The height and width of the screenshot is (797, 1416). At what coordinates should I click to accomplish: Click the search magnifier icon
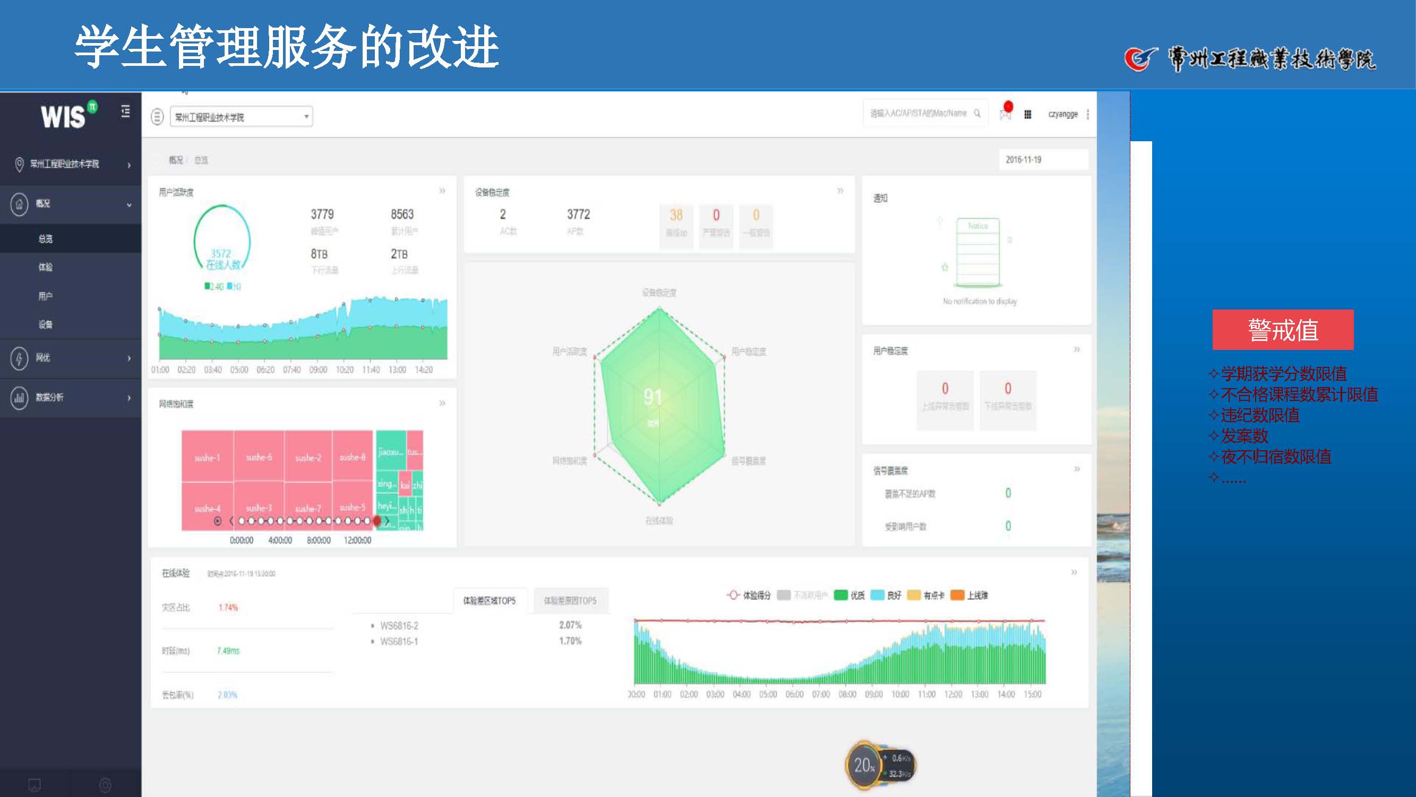coord(977,113)
